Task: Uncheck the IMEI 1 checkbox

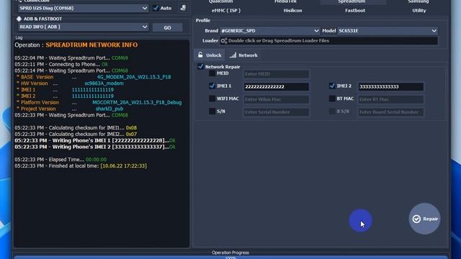Action: (x=212, y=86)
